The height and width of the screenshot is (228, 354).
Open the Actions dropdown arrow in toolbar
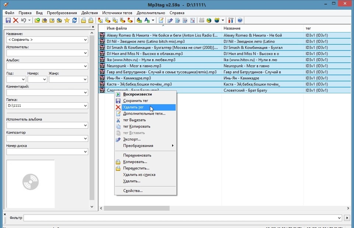(x=153, y=20)
